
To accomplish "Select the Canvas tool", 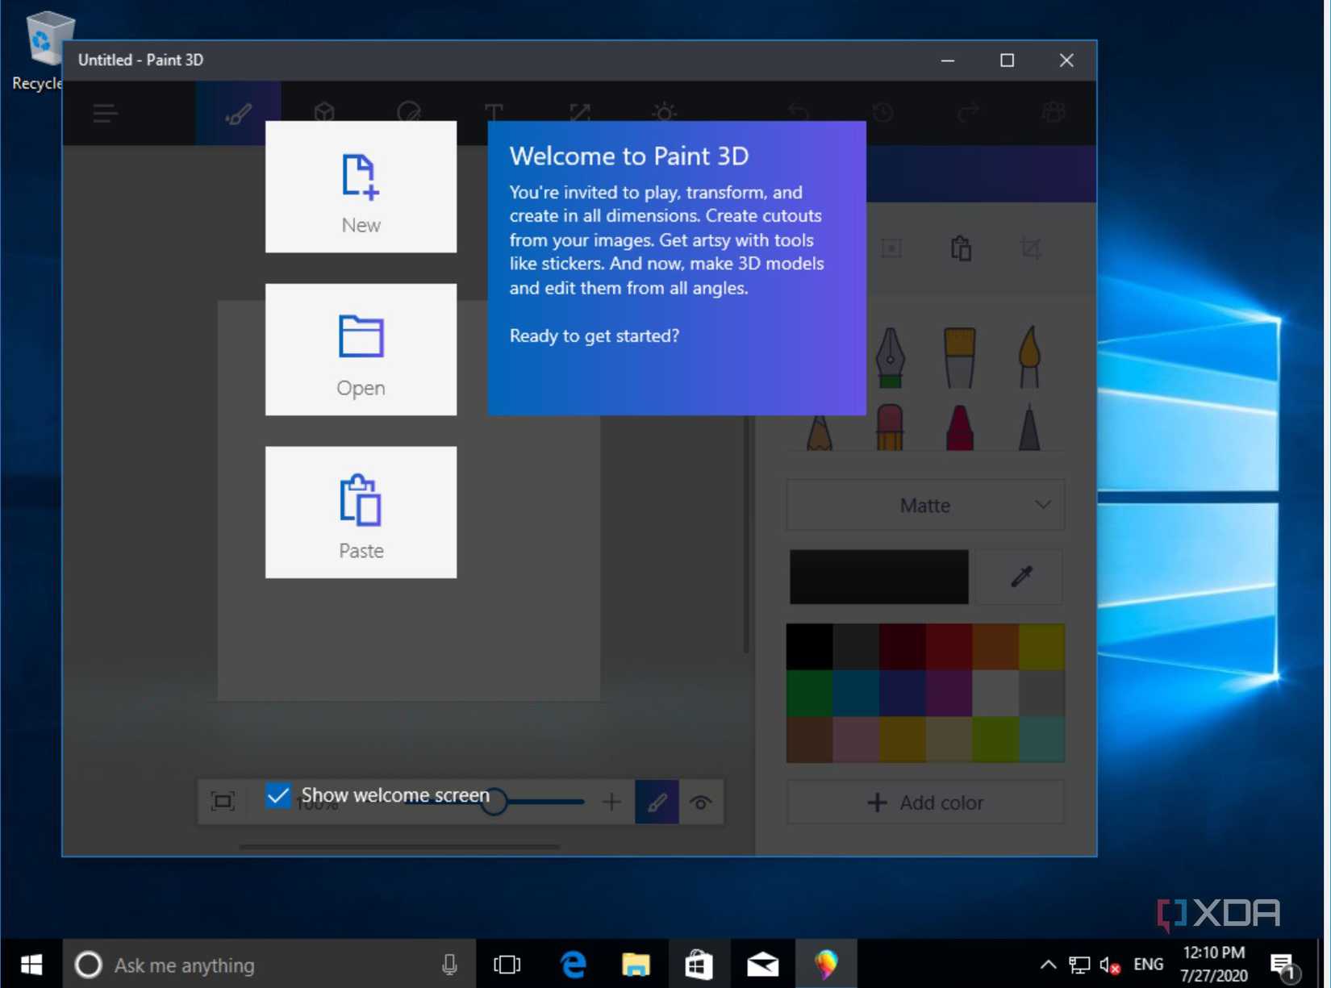I will click(x=579, y=113).
